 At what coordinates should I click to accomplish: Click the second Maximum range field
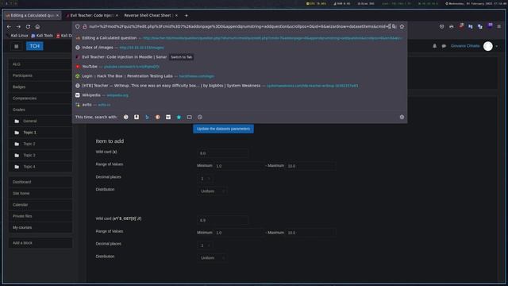click(x=311, y=233)
